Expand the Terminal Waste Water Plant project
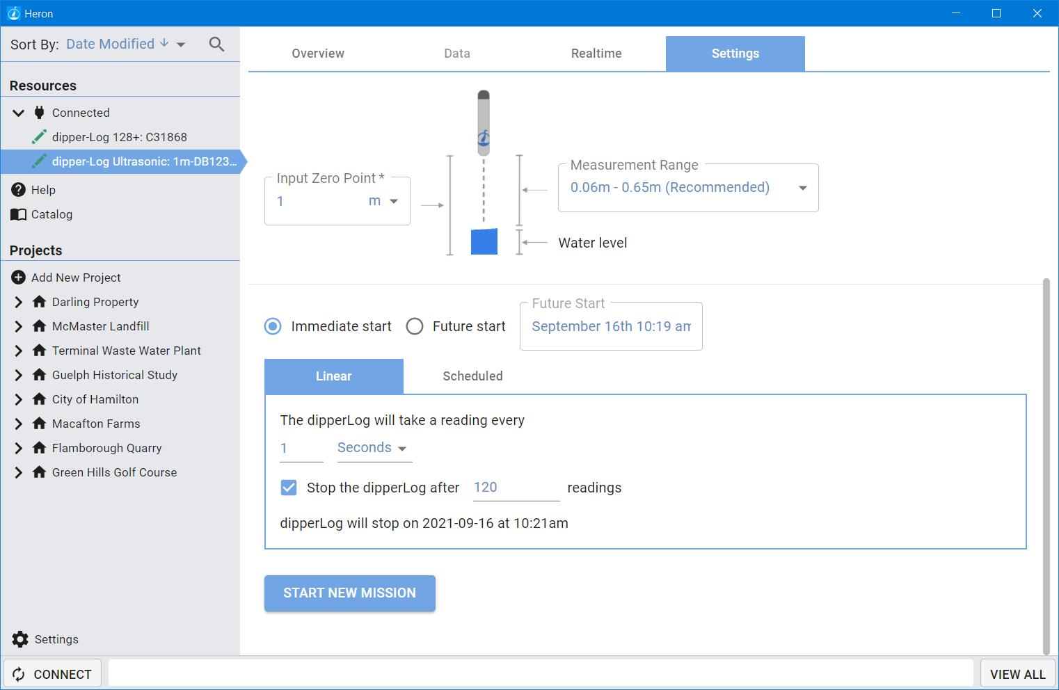Viewport: 1059px width, 690px height. [19, 351]
